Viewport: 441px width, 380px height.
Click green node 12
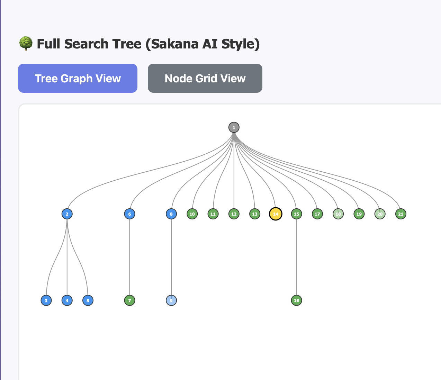(x=234, y=214)
